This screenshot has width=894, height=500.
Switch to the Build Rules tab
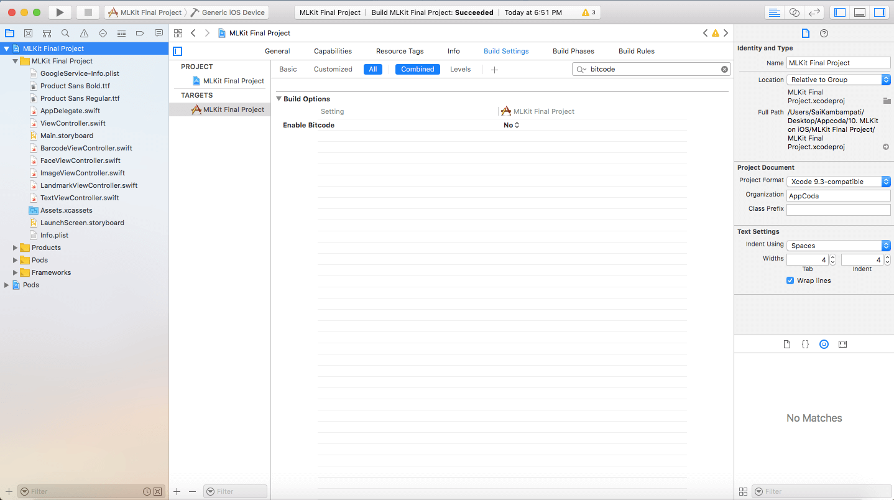coord(637,51)
